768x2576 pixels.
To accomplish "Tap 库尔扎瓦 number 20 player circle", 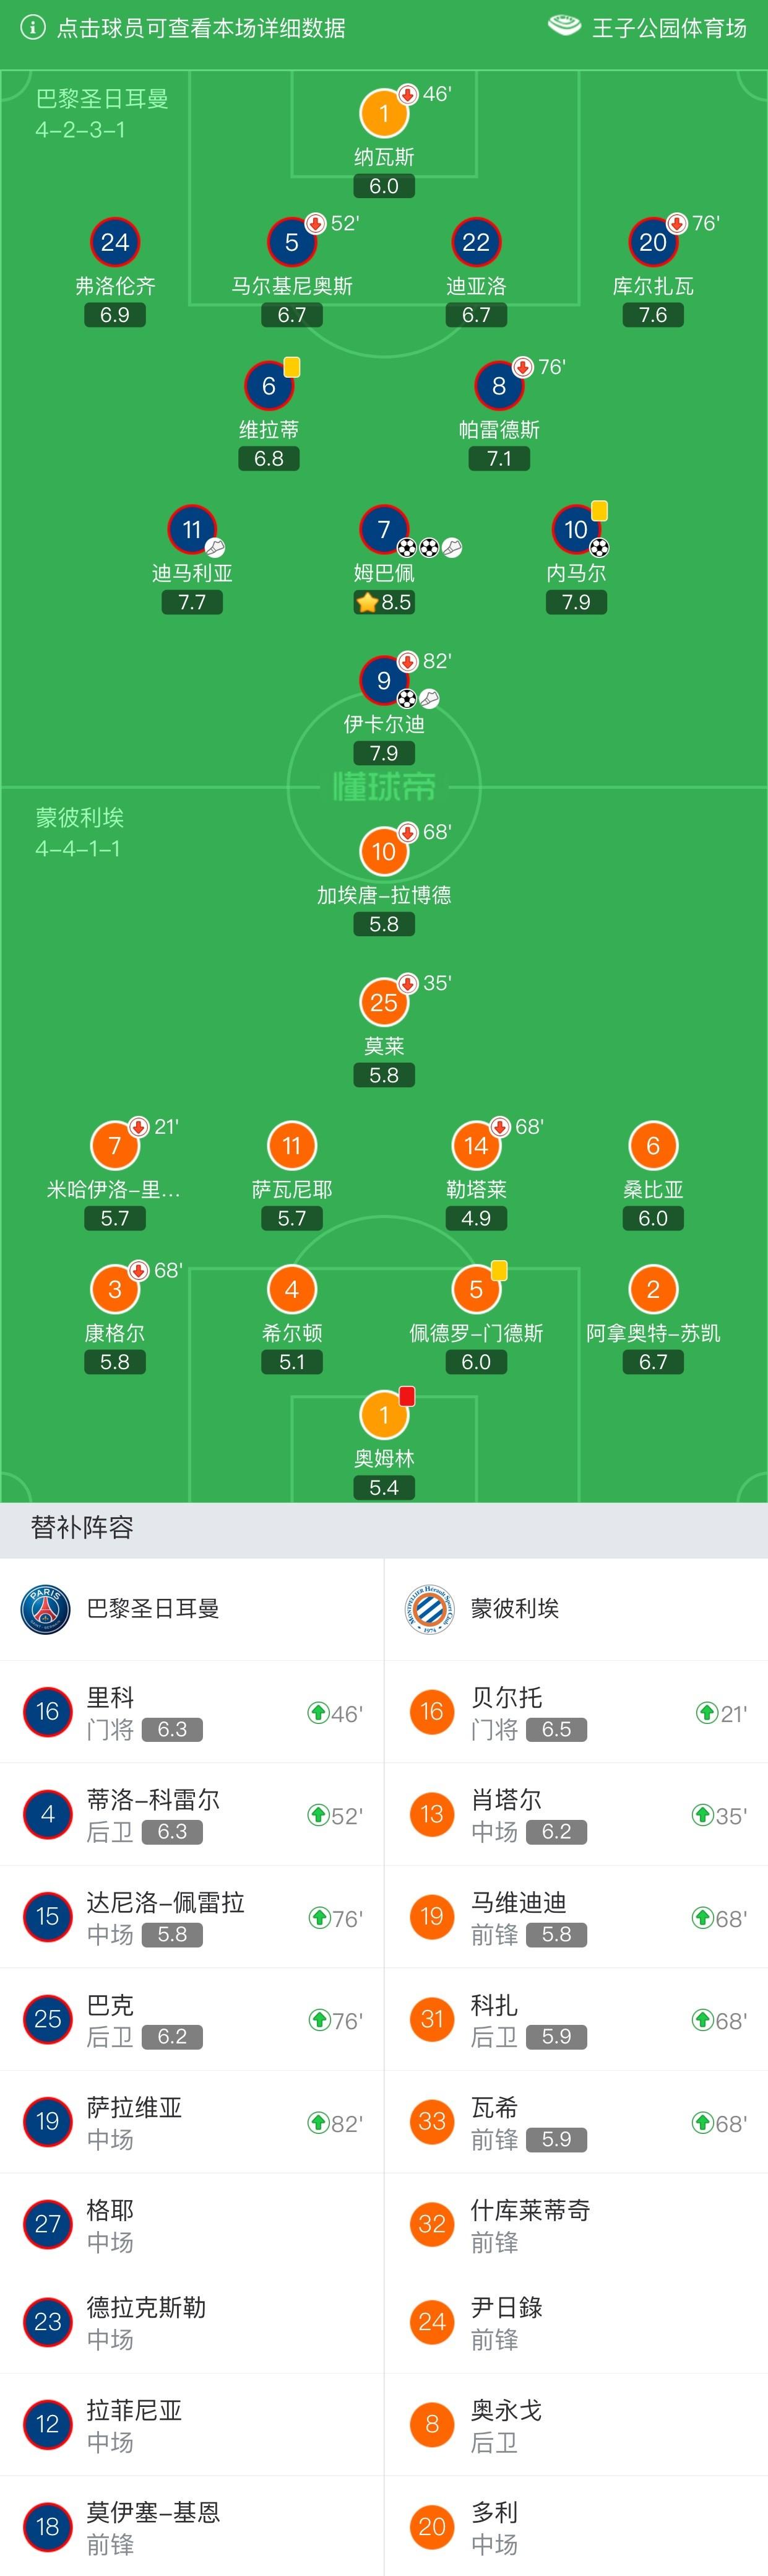I will click(x=653, y=242).
